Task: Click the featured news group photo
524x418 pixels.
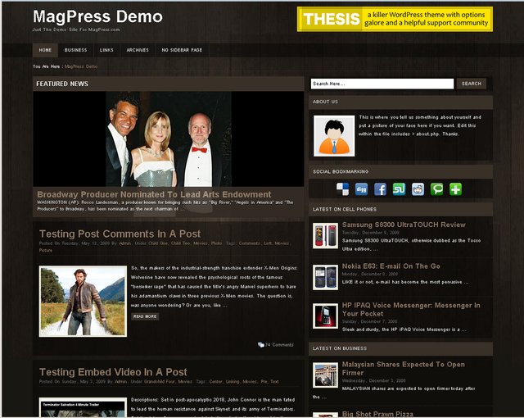Action: [169, 139]
